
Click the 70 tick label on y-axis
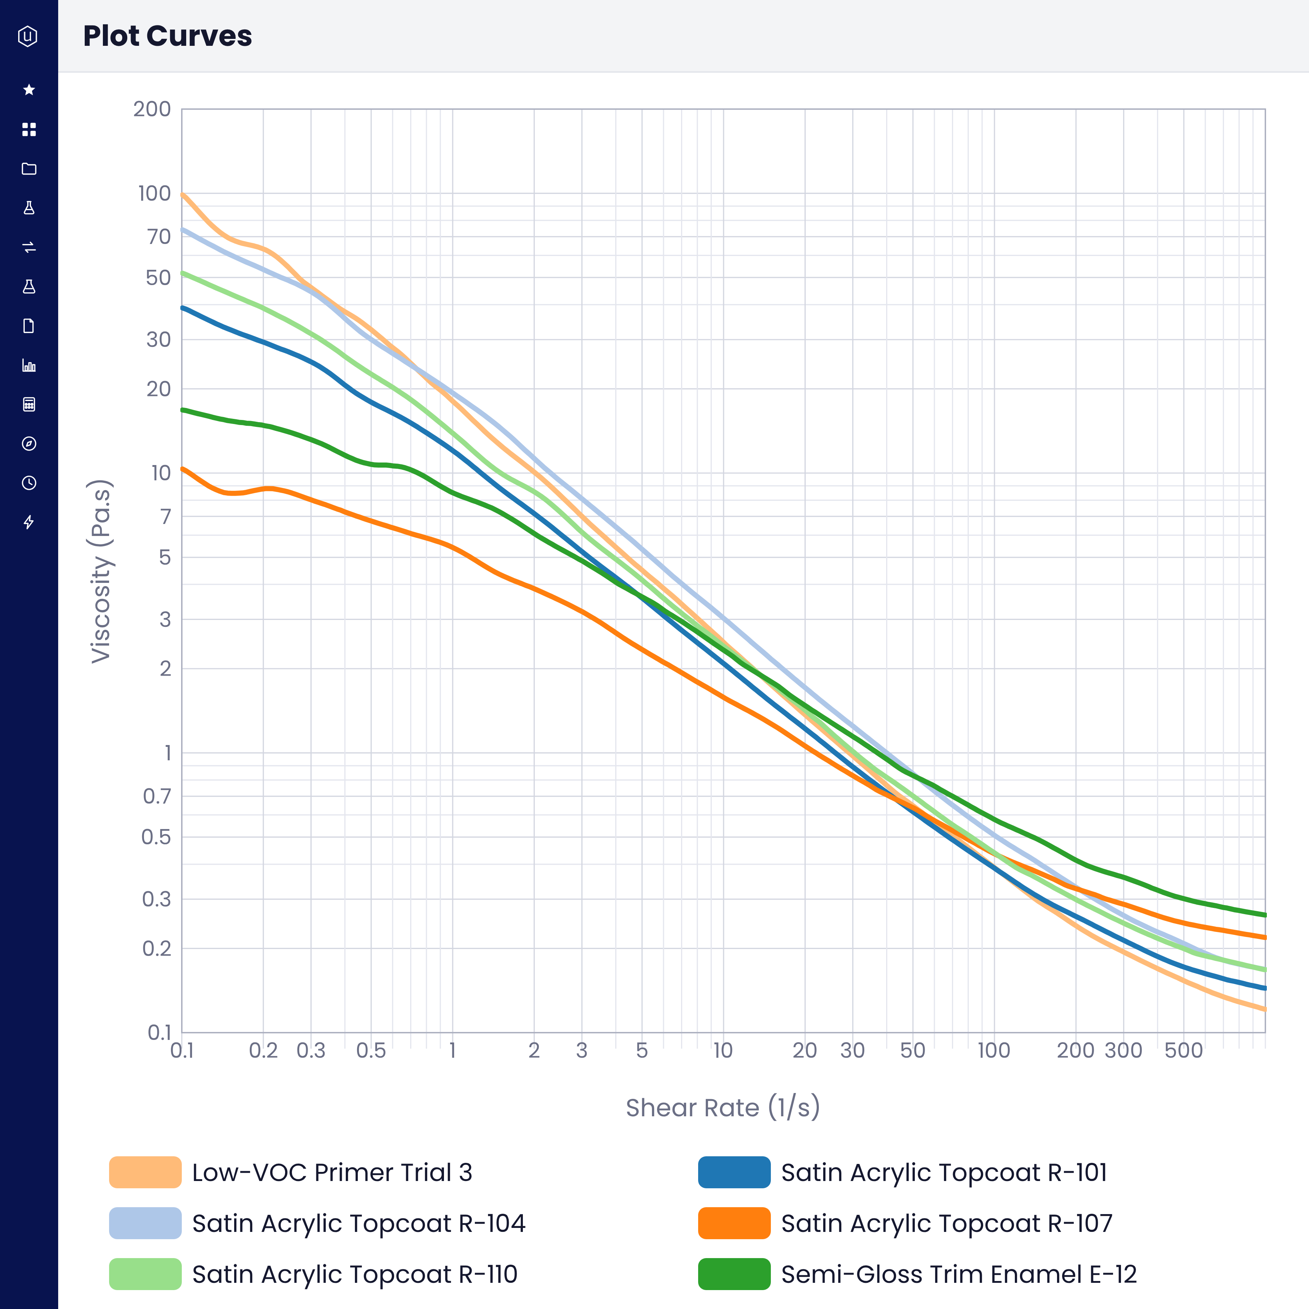pyautogui.click(x=159, y=236)
